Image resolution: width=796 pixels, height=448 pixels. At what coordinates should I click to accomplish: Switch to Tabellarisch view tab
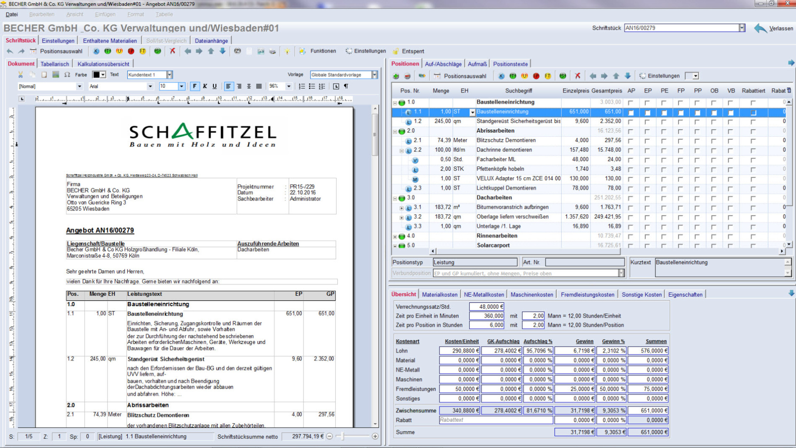pyautogui.click(x=55, y=64)
